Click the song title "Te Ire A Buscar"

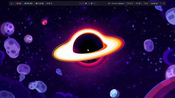(x=118, y=4)
